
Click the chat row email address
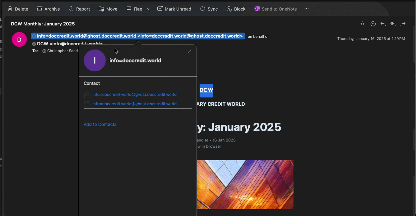pos(135,104)
